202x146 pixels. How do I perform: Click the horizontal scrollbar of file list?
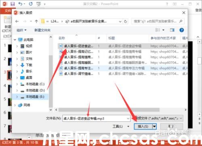click(109, 110)
